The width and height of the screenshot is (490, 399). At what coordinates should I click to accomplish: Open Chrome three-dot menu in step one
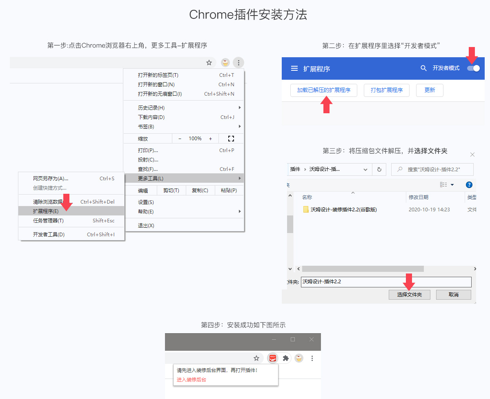point(238,63)
